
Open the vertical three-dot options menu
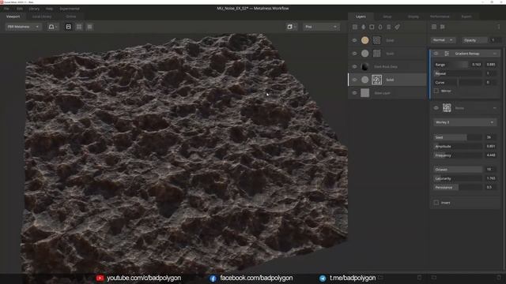tap(499, 27)
